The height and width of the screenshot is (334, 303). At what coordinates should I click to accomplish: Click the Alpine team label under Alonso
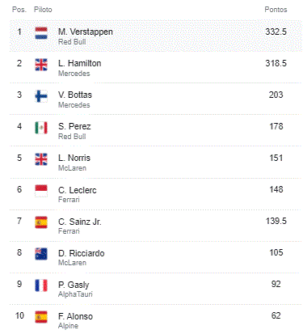68,326
